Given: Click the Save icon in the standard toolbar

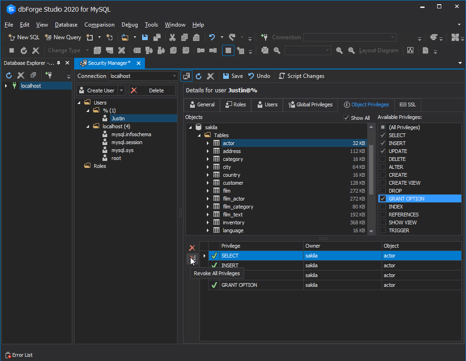Looking at the screenshot, I should tap(144, 37).
